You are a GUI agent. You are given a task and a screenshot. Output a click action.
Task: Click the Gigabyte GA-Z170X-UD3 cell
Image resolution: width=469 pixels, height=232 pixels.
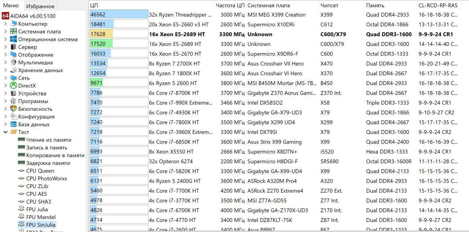pyautogui.click(x=278, y=210)
